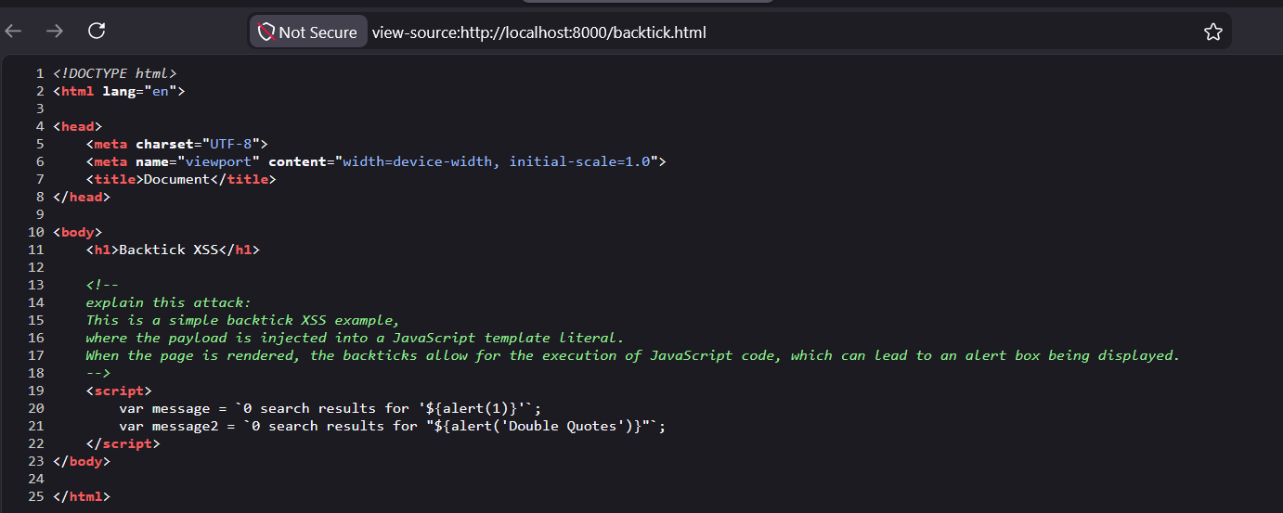The width and height of the screenshot is (1283, 513).
Task: Click the comment closing --> marker
Action: (x=98, y=373)
